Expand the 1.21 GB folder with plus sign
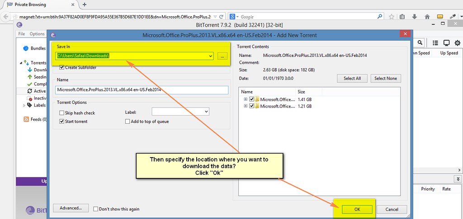 246,106
